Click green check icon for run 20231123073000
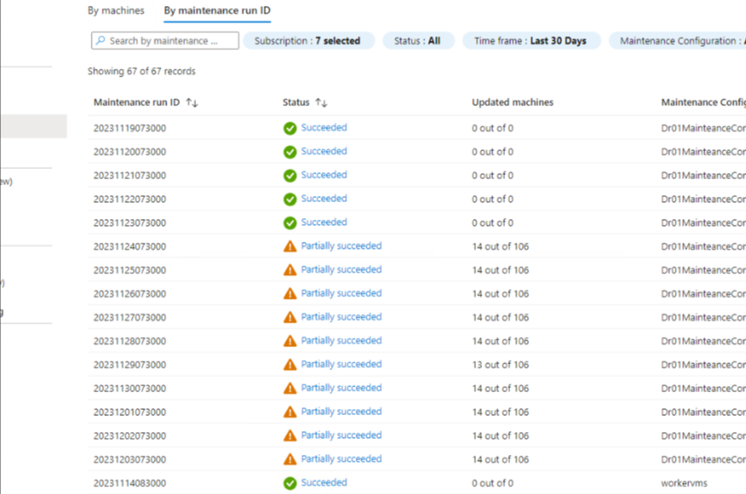 point(289,222)
